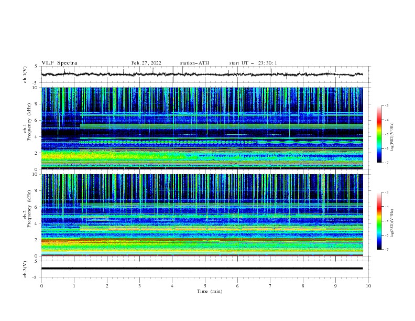Click the ch.2 colorbar "log(PSD)(V²/Hz)" label
The height and width of the screenshot is (321, 415).
(392, 223)
